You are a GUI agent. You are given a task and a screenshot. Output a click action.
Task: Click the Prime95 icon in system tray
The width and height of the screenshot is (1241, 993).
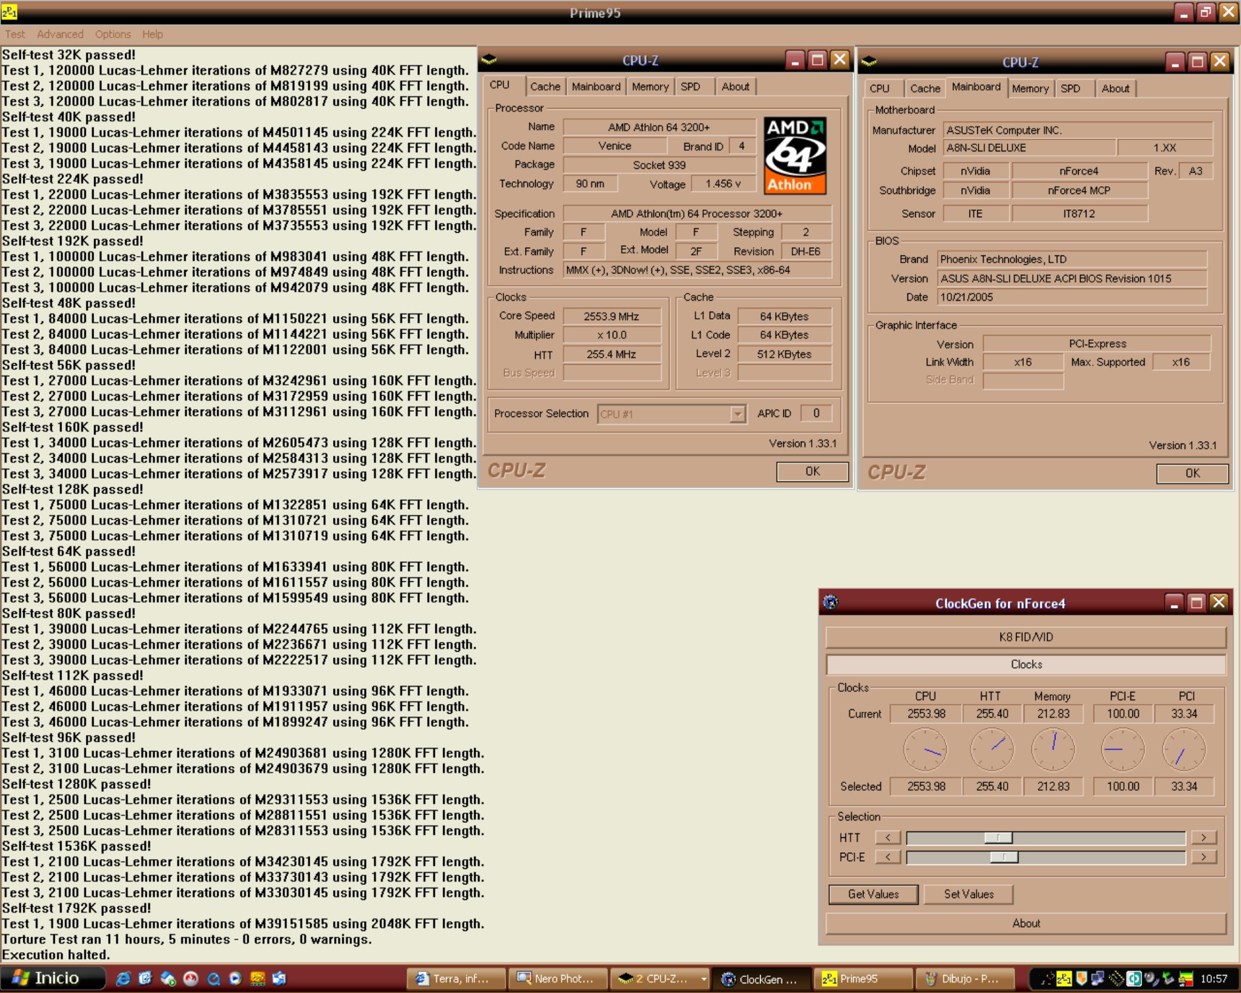1064,979
